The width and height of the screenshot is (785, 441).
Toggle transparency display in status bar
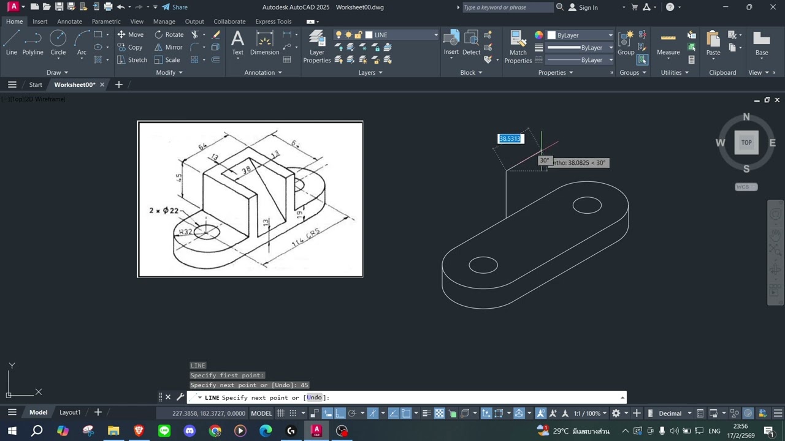tap(440, 413)
